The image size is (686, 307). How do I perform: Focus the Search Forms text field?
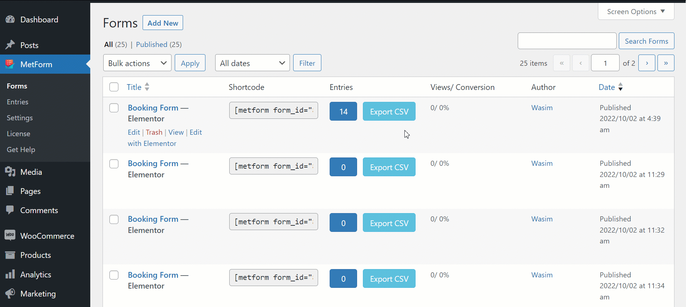(567, 41)
